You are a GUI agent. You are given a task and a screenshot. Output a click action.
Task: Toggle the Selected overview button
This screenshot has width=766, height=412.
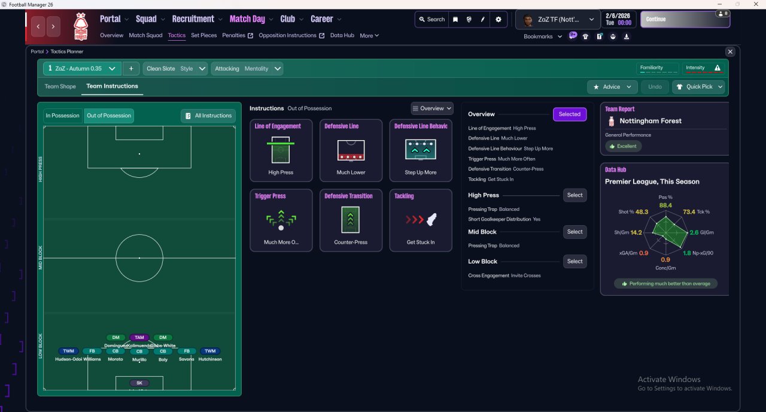tap(570, 114)
